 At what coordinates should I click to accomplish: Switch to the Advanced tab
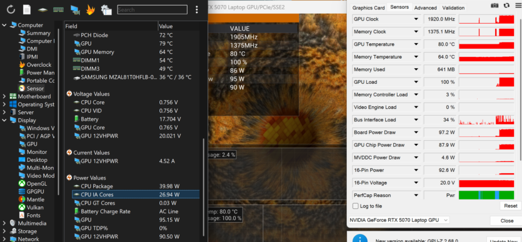point(425,8)
